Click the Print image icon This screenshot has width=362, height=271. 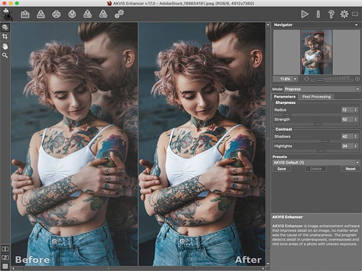[x=56, y=14]
